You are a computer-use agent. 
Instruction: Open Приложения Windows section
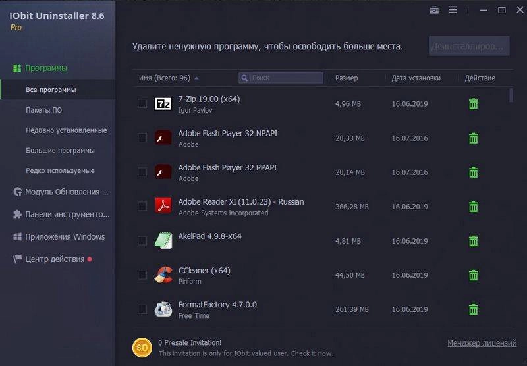pos(65,237)
